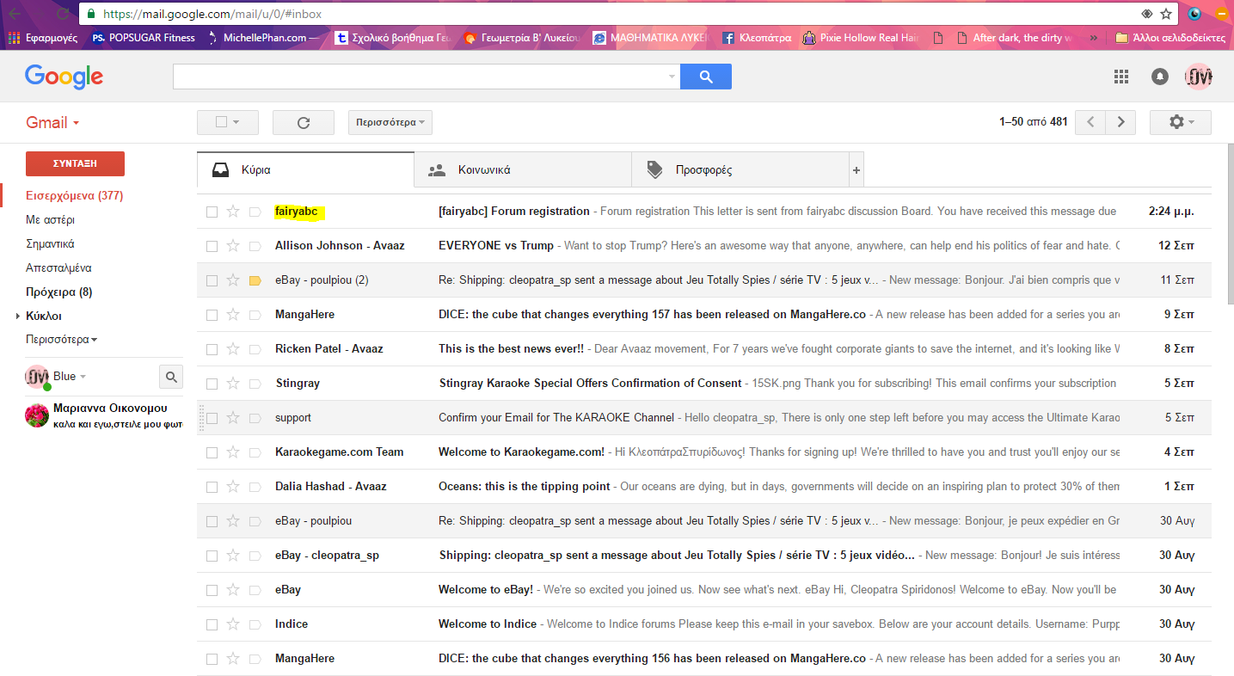
Task: Star the fairyabc email
Action: click(232, 212)
